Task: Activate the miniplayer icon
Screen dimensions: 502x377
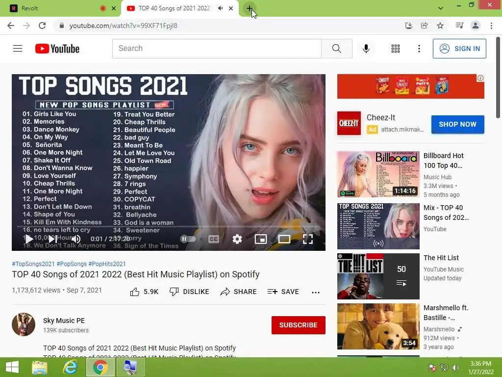Action: (x=261, y=239)
